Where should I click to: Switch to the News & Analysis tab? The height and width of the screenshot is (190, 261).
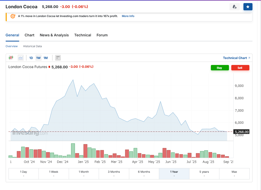click(x=54, y=35)
